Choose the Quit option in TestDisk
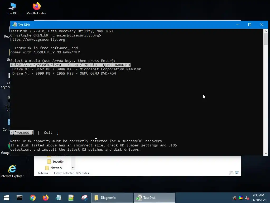270x203 pixels. [x=48, y=133]
